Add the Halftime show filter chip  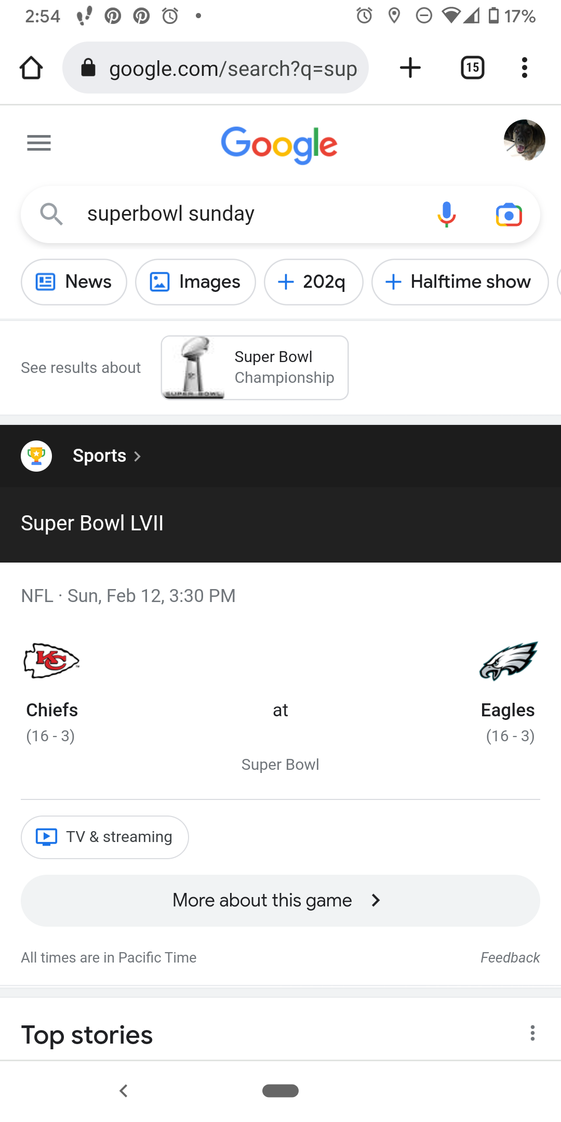point(460,282)
